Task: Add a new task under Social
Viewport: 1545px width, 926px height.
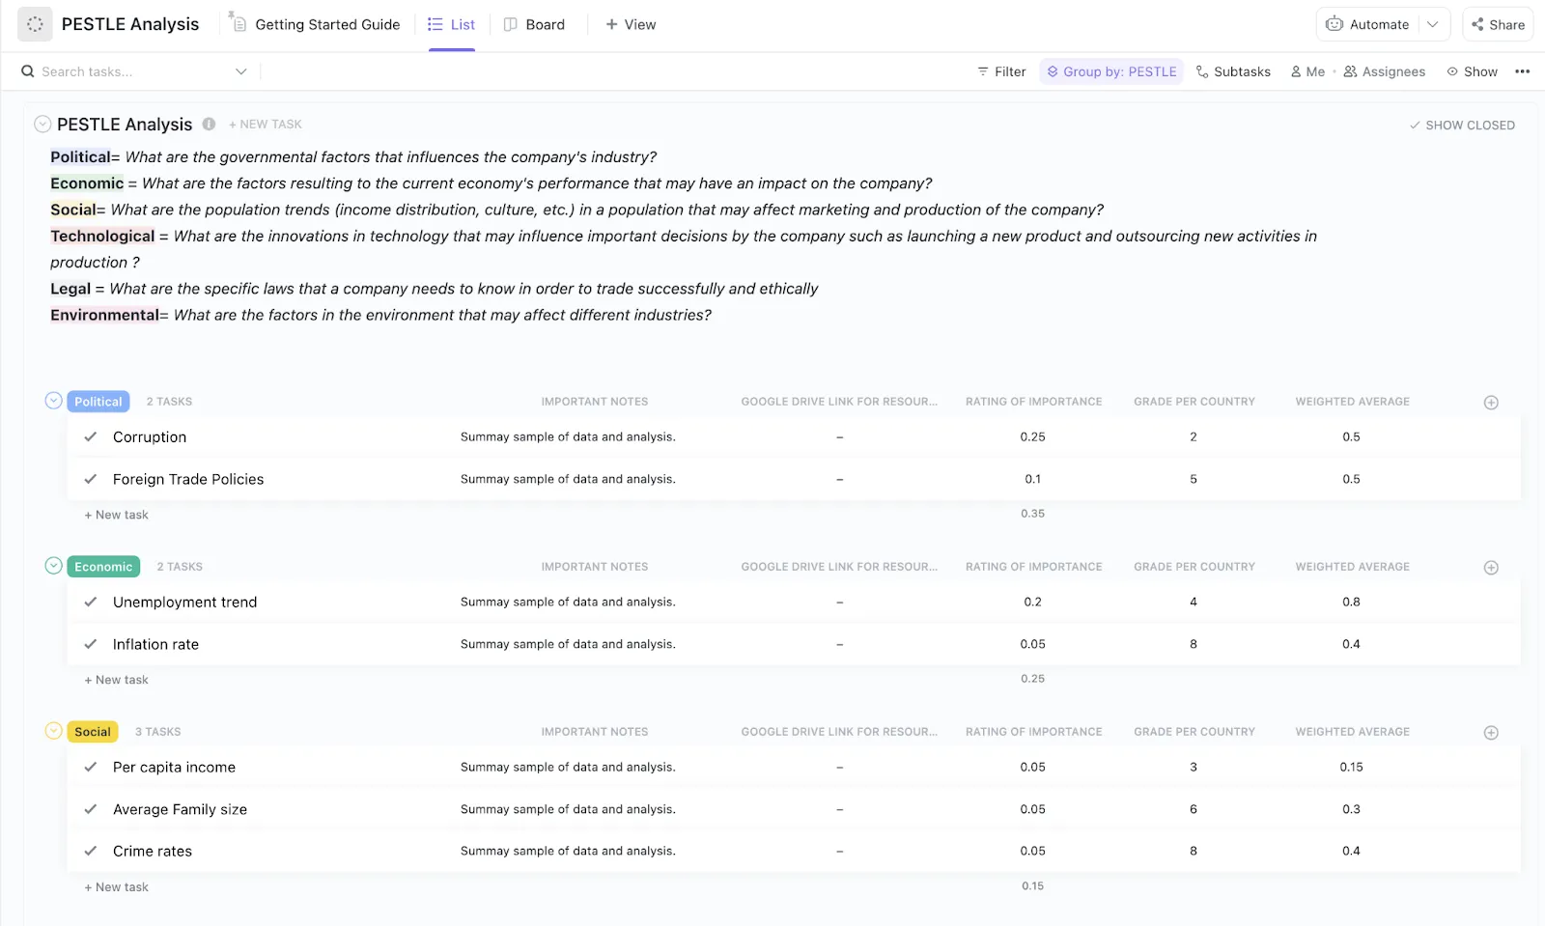Action: pos(117,887)
